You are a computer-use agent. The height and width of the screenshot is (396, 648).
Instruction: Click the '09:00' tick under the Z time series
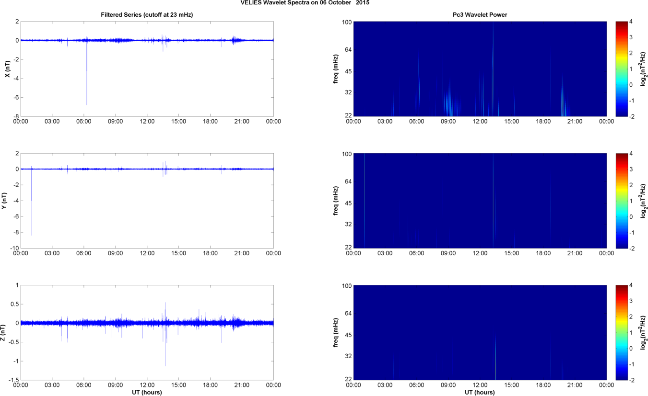click(115, 385)
